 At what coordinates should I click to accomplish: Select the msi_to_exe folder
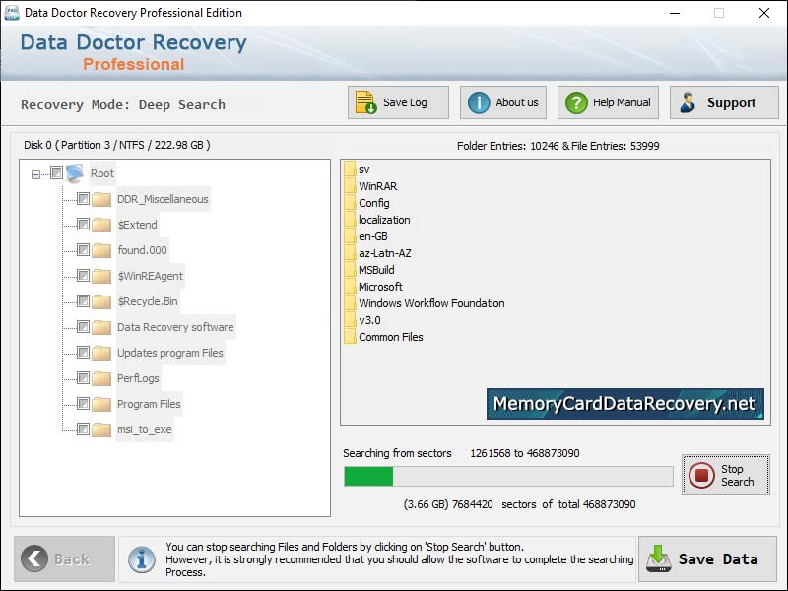tap(144, 428)
